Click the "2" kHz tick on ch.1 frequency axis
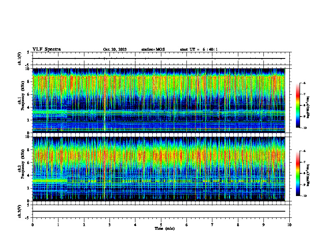This screenshot has width=326, height=252. pos(28,120)
